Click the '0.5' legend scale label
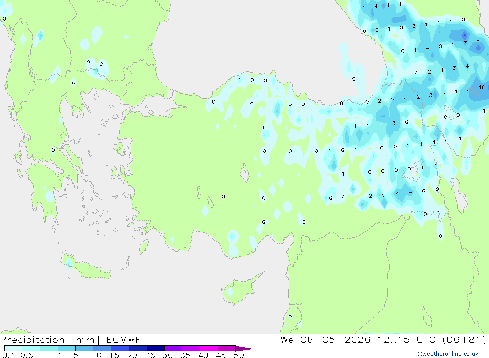This screenshot has height=358, width=489. (26, 355)
